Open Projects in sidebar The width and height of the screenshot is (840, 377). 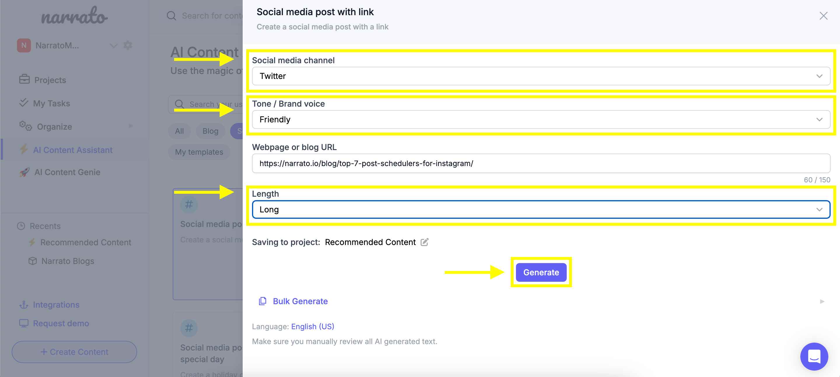click(50, 80)
